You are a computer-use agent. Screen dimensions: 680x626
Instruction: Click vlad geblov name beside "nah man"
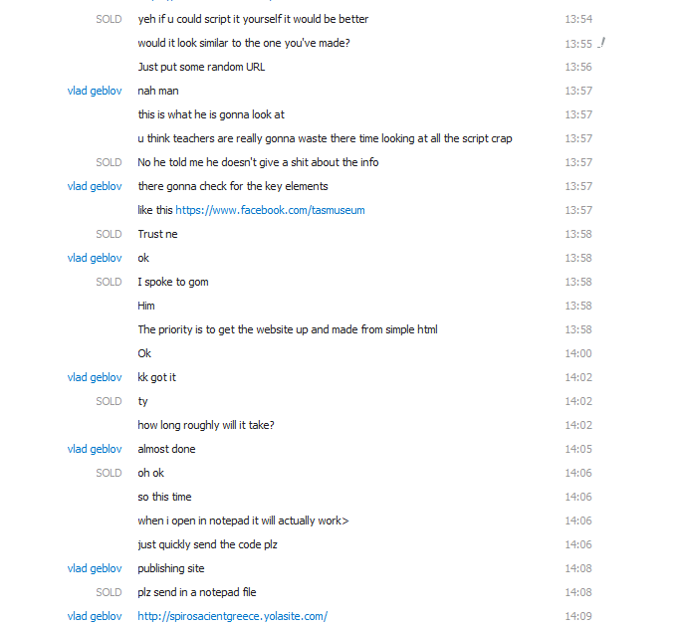click(x=95, y=91)
